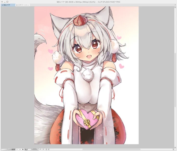The width and height of the screenshot is (177, 151).
Task: Click the zoom out minus icon
Action: [x=17, y=149]
